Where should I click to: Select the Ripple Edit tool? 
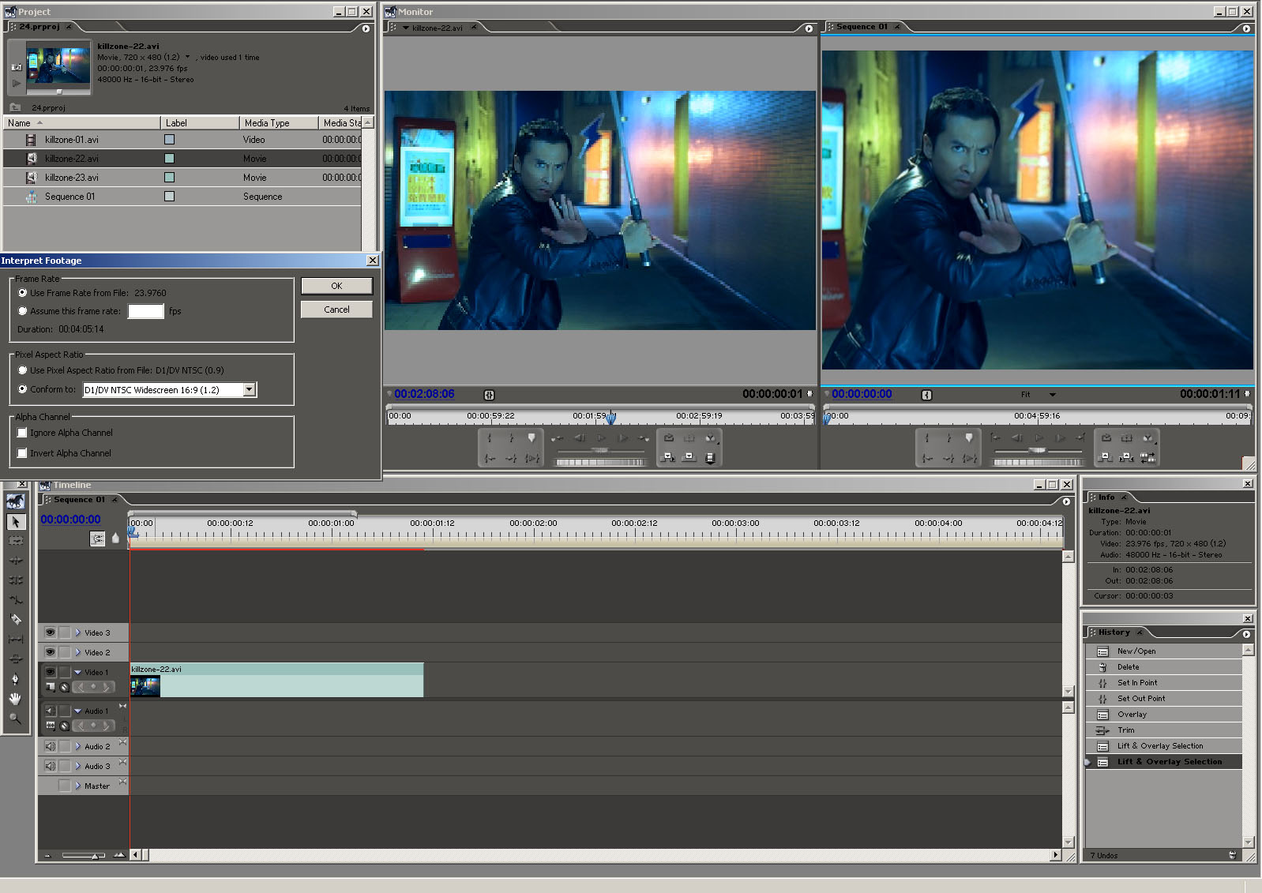pos(15,561)
